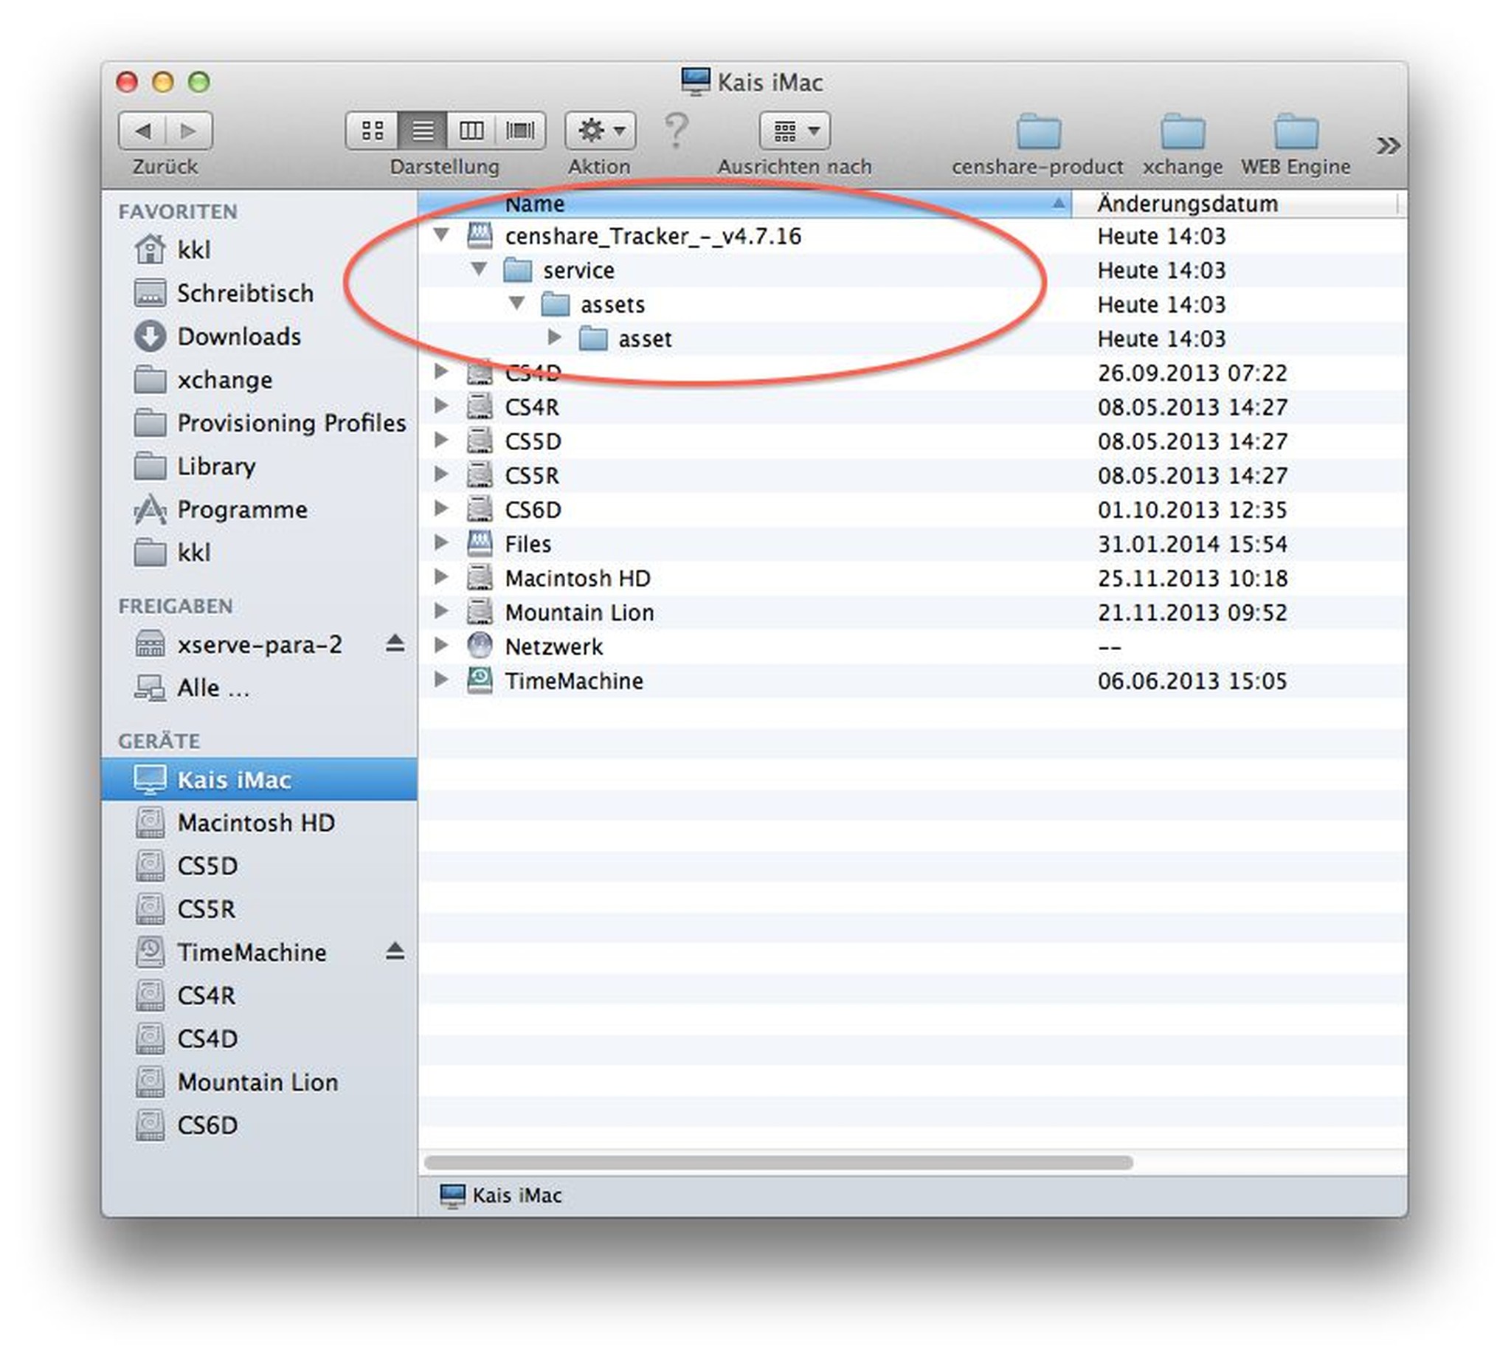Screen dimensions: 1511x1360
Task: Eject xserve-para-2 shared server
Action: [x=395, y=643]
